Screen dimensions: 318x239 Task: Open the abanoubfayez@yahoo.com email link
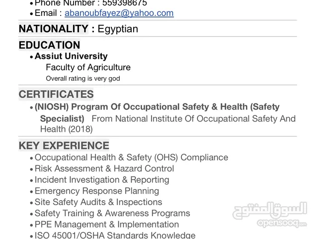tap(119, 13)
